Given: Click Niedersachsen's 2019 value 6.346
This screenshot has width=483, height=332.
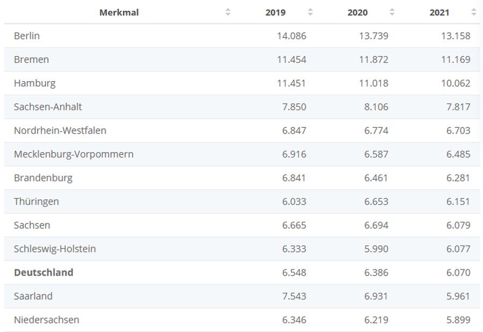Looking at the screenshot, I should tap(294, 320).
